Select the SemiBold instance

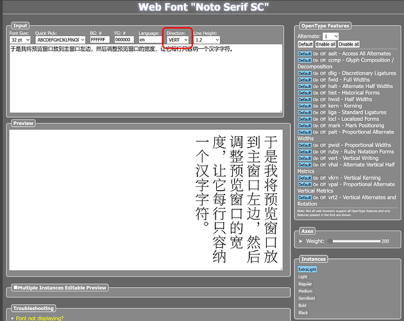tap(307, 299)
